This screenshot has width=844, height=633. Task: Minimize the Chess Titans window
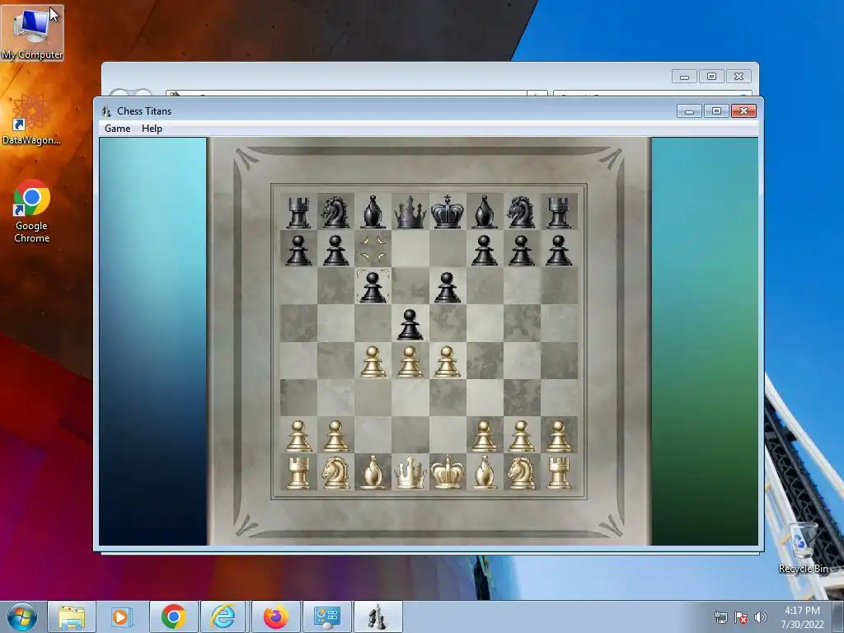click(x=690, y=111)
